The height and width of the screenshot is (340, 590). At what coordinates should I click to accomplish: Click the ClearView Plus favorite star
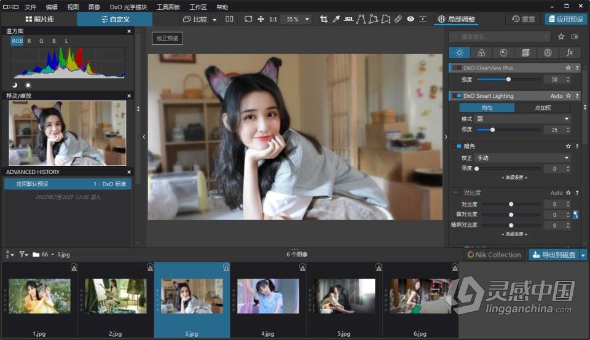click(568, 68)
